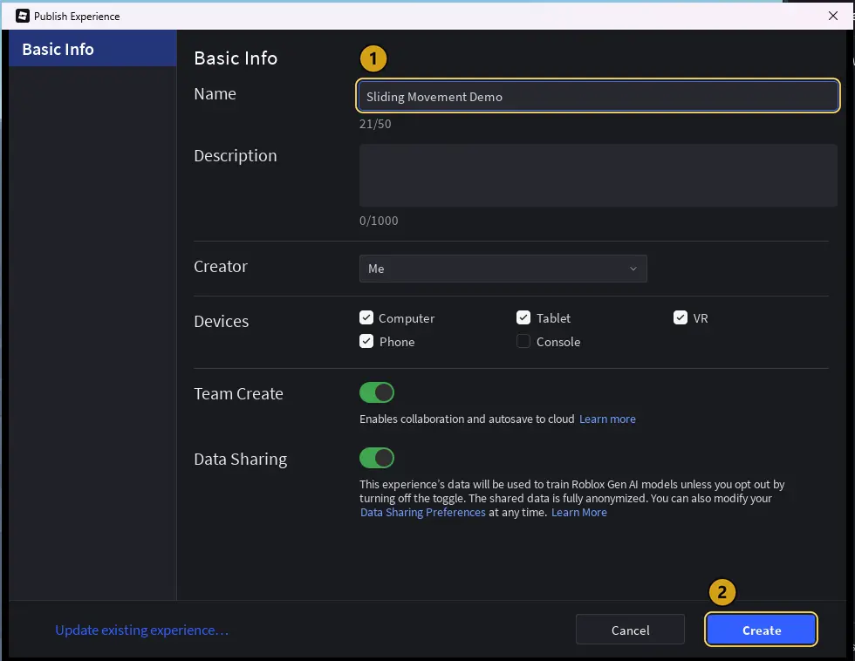
Task: Open the Data Sharing Preferences link
Action: [422, 513]
